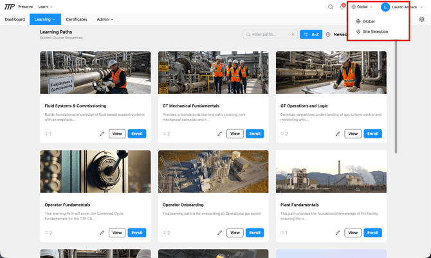The image size is (431, 258).
Task: Click pencil icon on Operator Onboarding card
Action: pos(219,233)
